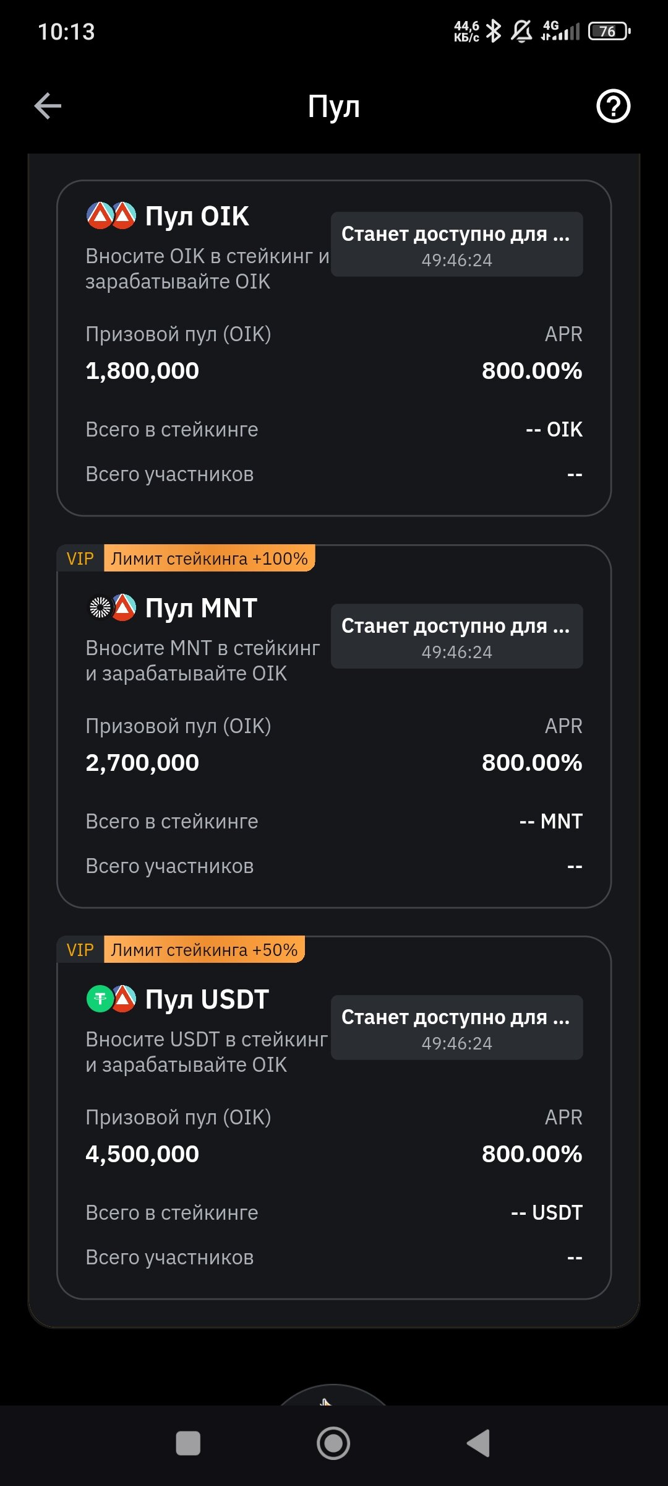This screenshot has height=1486, width=668.
Task: Tap the OIK pool token pair icon
Action: tap(111, 216)
